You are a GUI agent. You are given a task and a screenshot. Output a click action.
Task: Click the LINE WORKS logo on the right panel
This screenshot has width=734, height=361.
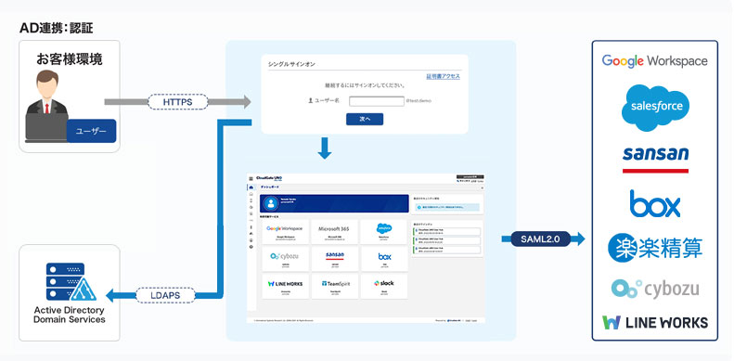pos(654,322)
